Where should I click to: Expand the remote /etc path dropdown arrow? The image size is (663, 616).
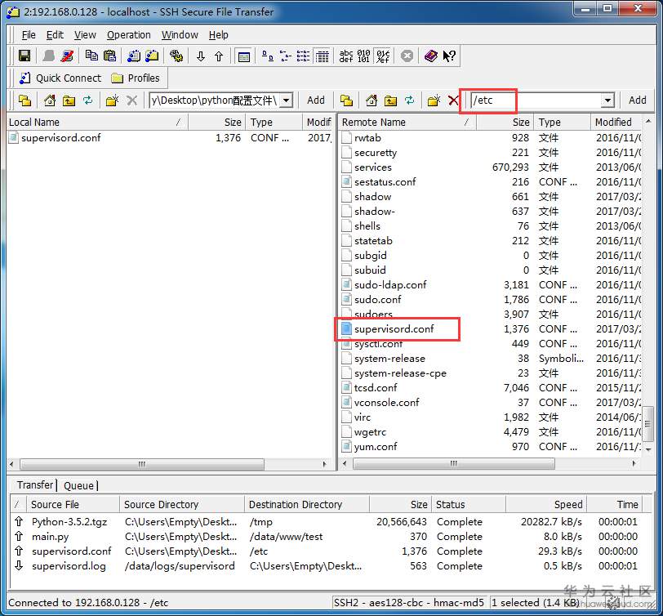pyautogui.click(x=607, y=100)
